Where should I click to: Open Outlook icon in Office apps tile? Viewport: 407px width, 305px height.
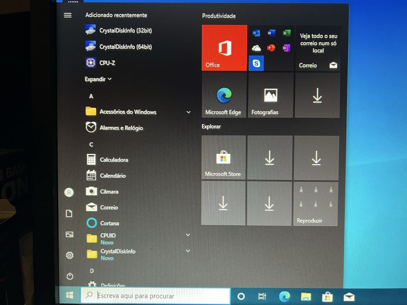click(256, 33)
